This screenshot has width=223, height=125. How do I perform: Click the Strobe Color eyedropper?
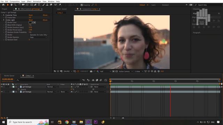[x=34, y=23]
